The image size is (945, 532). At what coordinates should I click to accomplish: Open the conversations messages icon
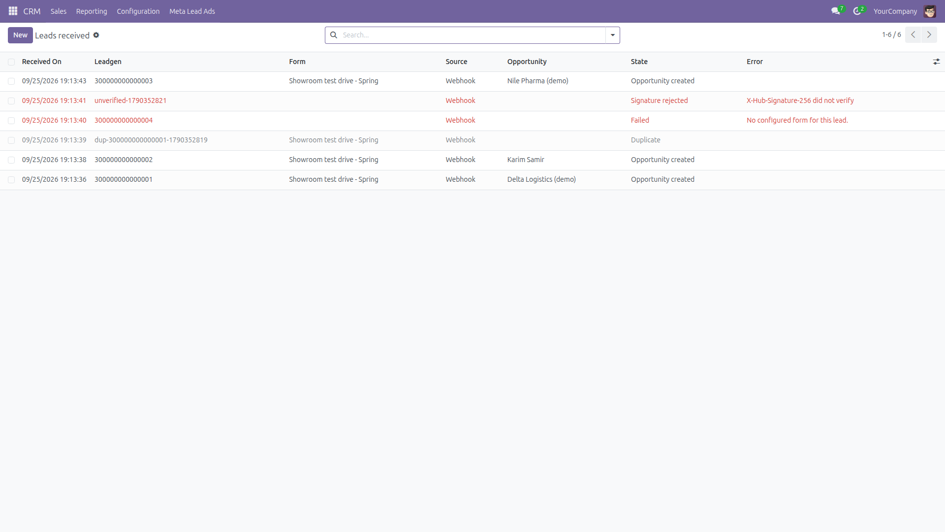(835, 11)
